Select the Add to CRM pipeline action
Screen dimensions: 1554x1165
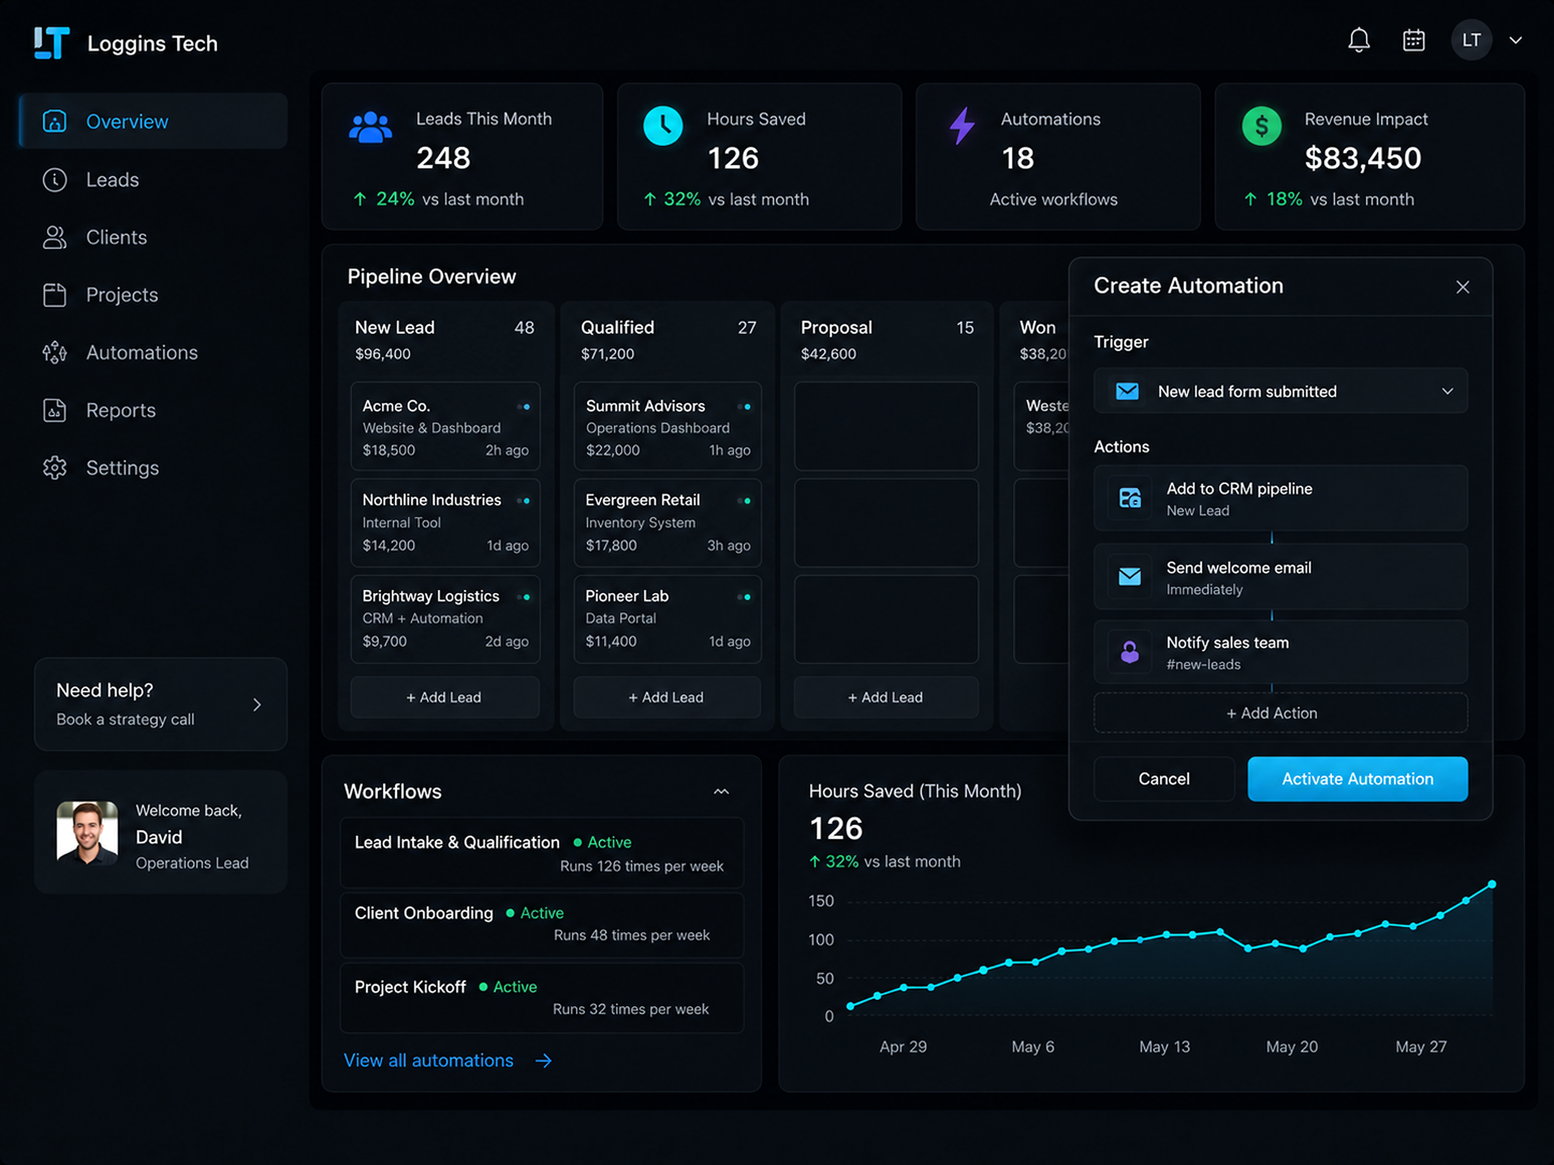[x=1280, y=498]
